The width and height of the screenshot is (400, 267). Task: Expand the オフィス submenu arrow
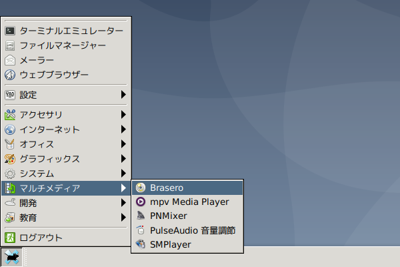(123, 144)
